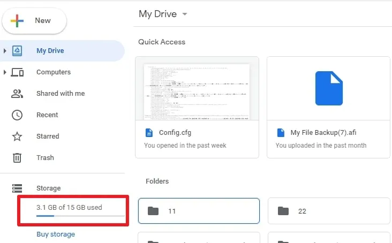Click the Config.cfg file name

(175, 133)
